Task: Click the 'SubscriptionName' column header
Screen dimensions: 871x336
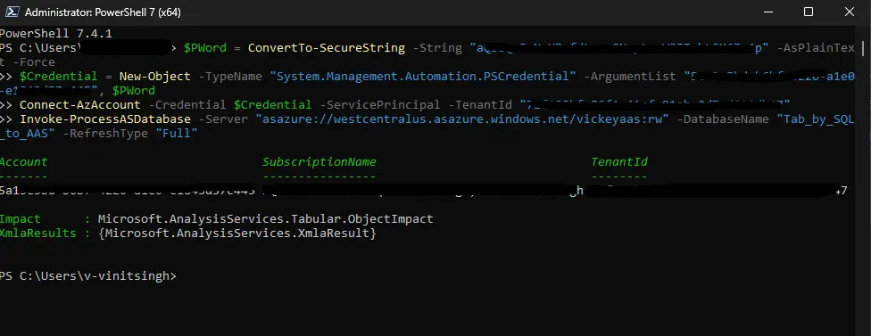Action: click(319, 162)
